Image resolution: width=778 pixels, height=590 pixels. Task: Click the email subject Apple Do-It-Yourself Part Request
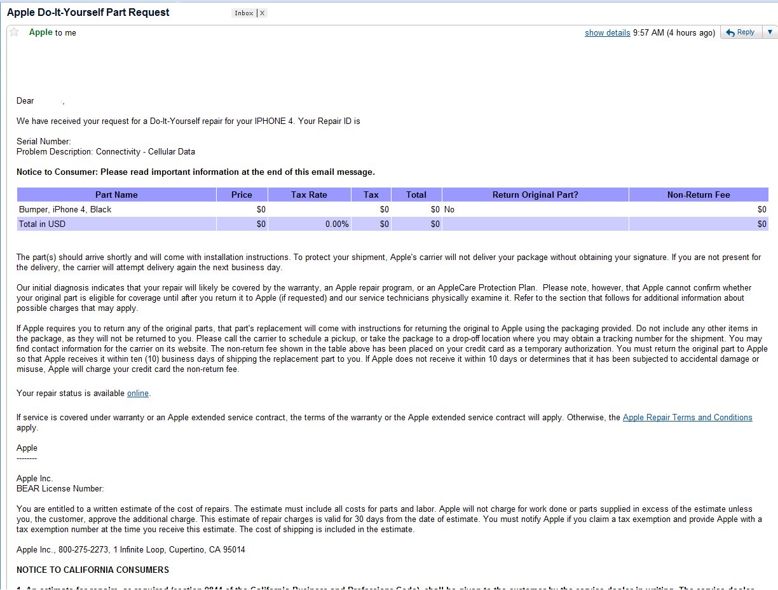[x=88, y=13]
